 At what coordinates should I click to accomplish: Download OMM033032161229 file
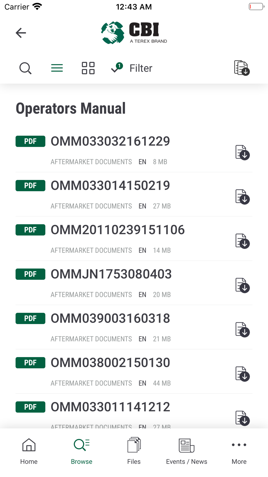click(243, 153)
